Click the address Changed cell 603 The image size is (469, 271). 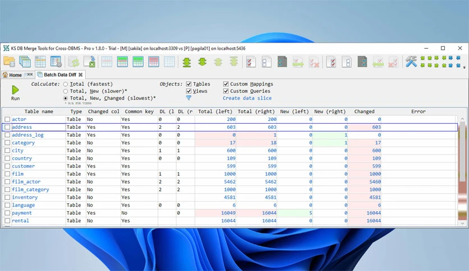364,127
